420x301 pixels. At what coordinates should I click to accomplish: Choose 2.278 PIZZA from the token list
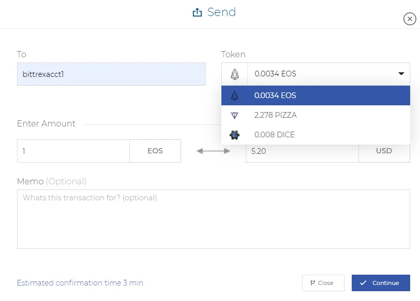coord(316,115)
